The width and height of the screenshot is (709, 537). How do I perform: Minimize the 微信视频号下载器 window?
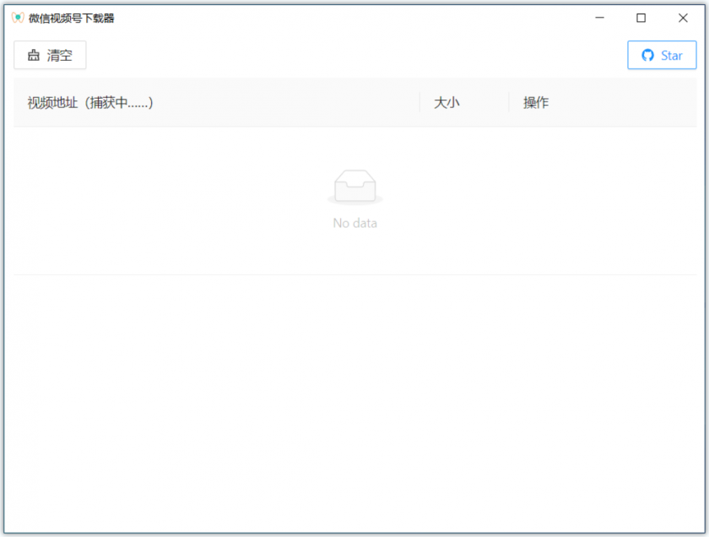(x=599, y=18)
